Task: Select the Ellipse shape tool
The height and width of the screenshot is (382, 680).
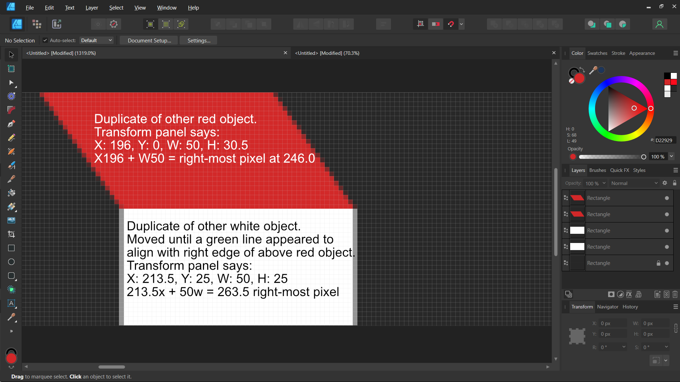Action: (x=11, y=262)
